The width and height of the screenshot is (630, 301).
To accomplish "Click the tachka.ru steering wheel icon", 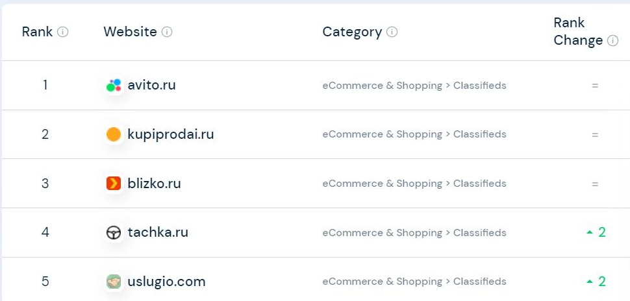I will pos(114,232).
